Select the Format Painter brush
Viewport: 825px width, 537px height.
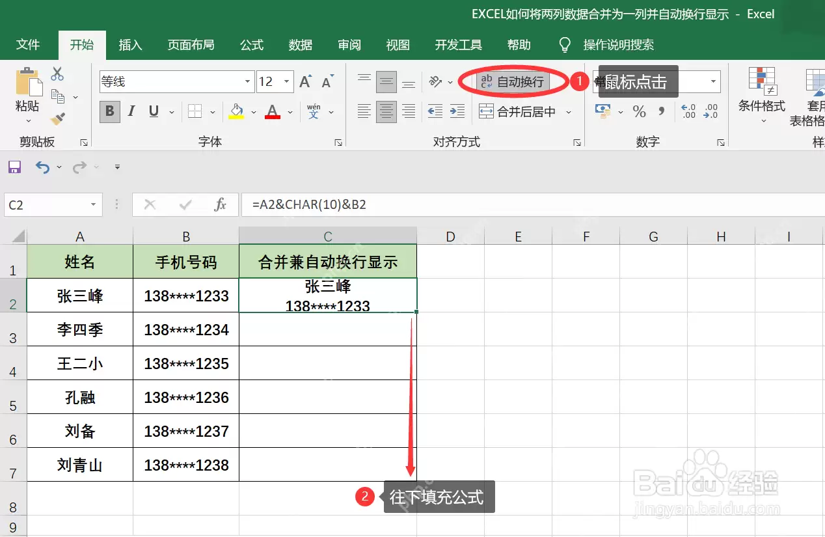(x=58, y=119)
